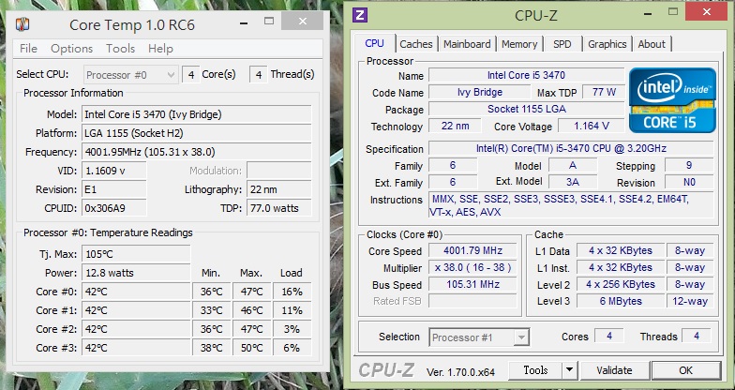Click the CPU-Z purple Z icon in title bar

tap(360, 15)
